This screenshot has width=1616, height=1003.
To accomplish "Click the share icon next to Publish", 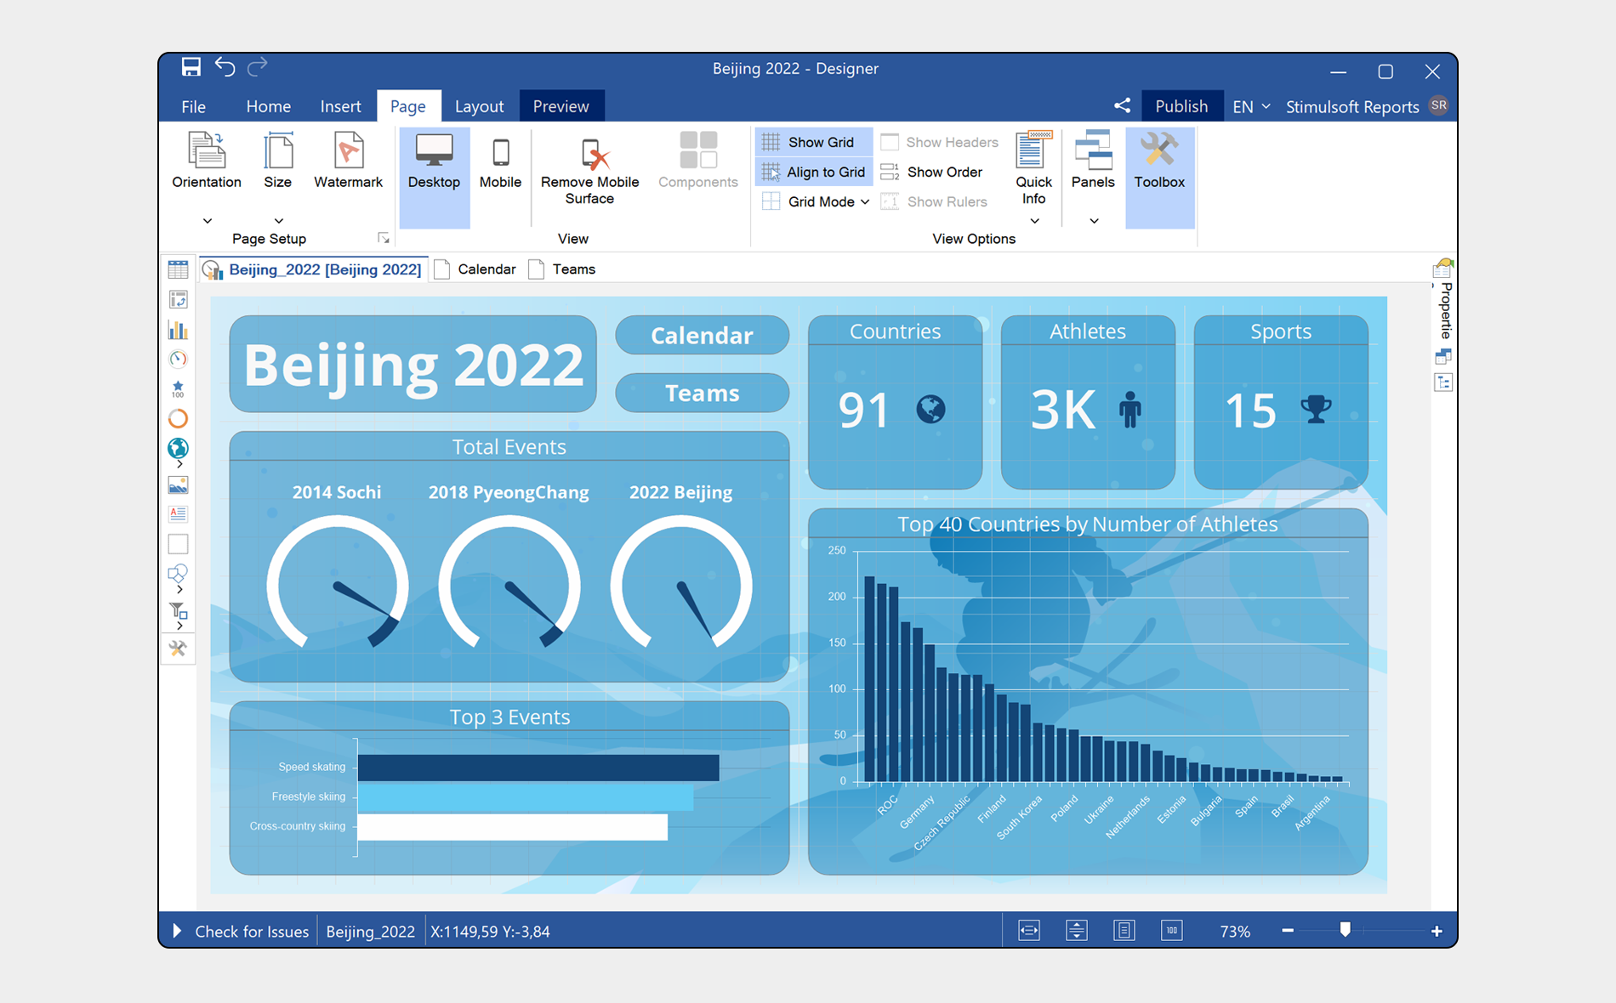I will point(1122,106).
